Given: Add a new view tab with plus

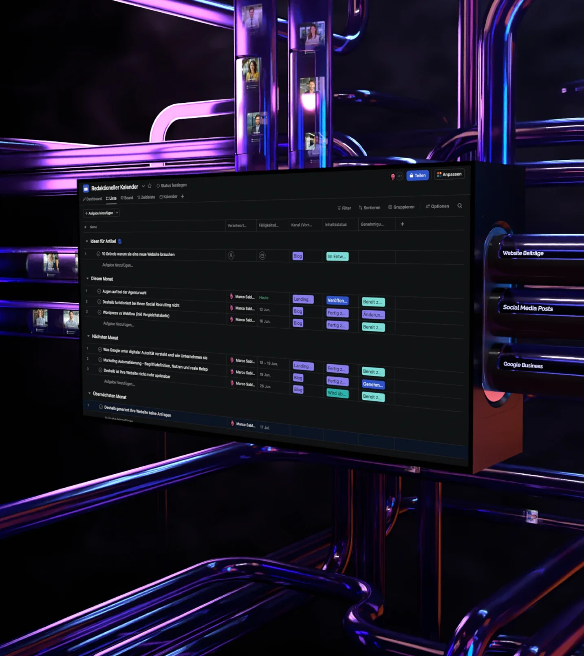Looking at the screenshot, I should coord(183,196).
